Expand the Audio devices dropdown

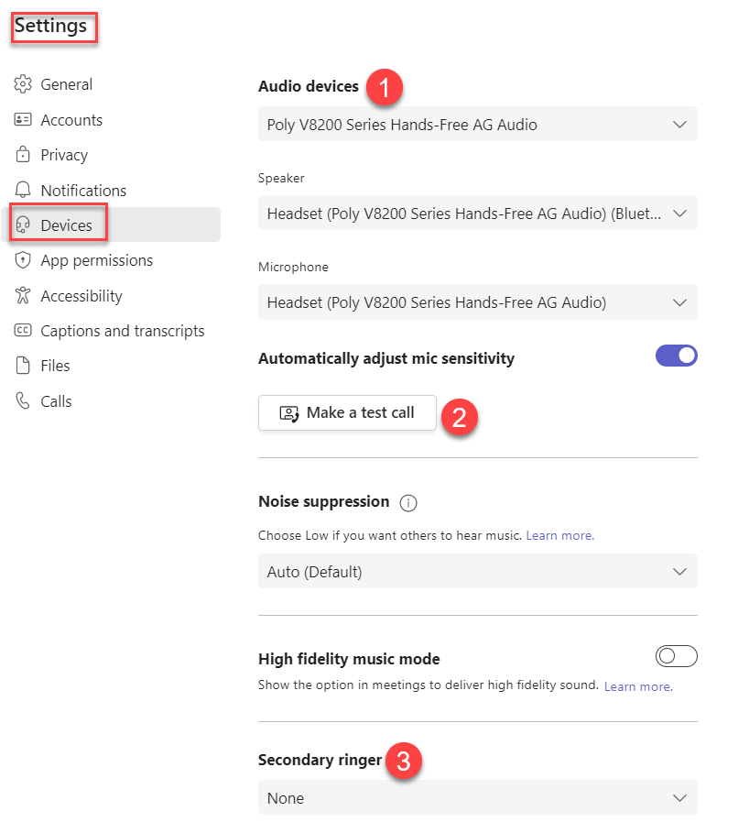coord(477,125)
